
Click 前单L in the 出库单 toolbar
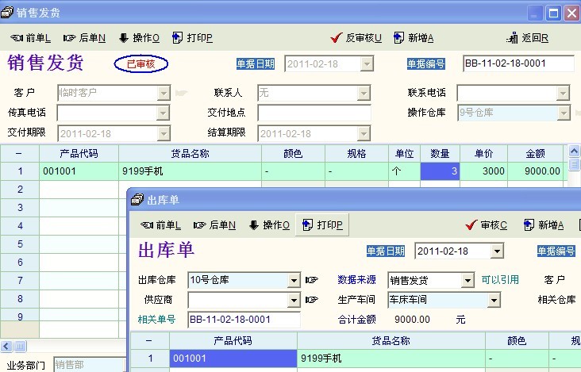pyautogui.click(x=161, y=225)
